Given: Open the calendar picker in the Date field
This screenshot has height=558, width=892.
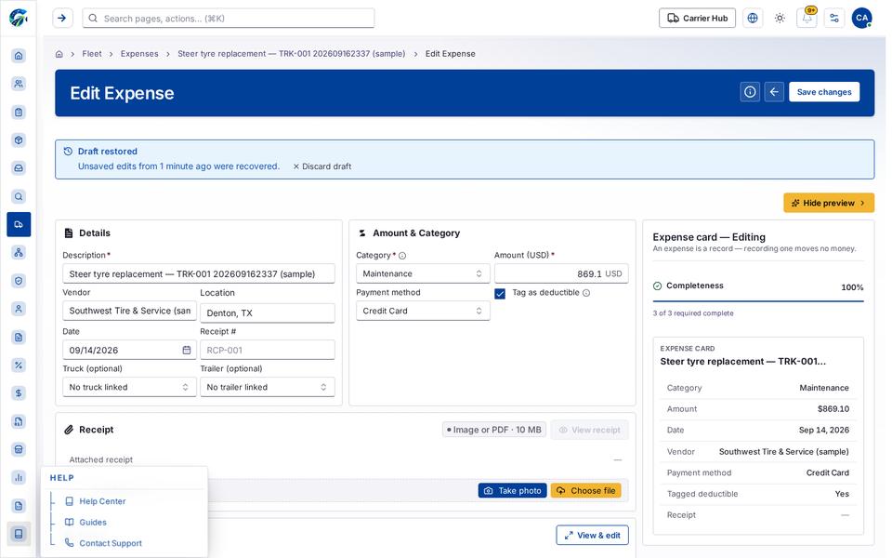Looking at the screenshot, I should (187, 351).
